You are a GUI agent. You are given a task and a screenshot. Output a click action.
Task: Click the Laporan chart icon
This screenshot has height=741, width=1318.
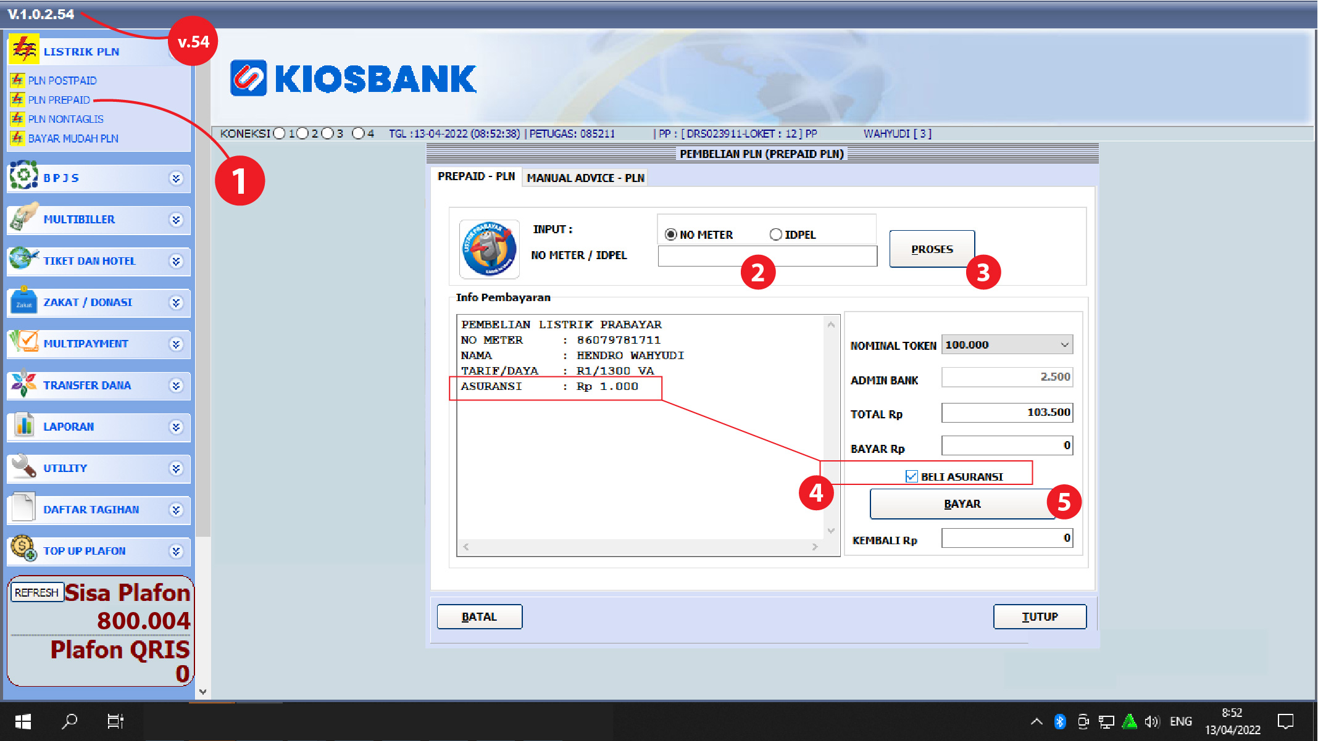[x=23, y=426]
